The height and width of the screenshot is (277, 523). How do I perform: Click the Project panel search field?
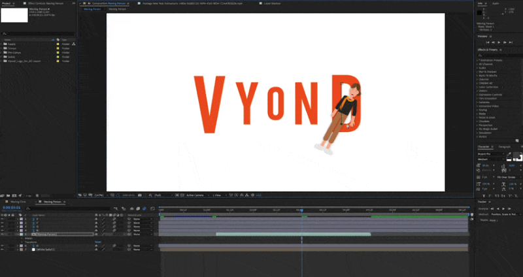(x=39, y=34)
